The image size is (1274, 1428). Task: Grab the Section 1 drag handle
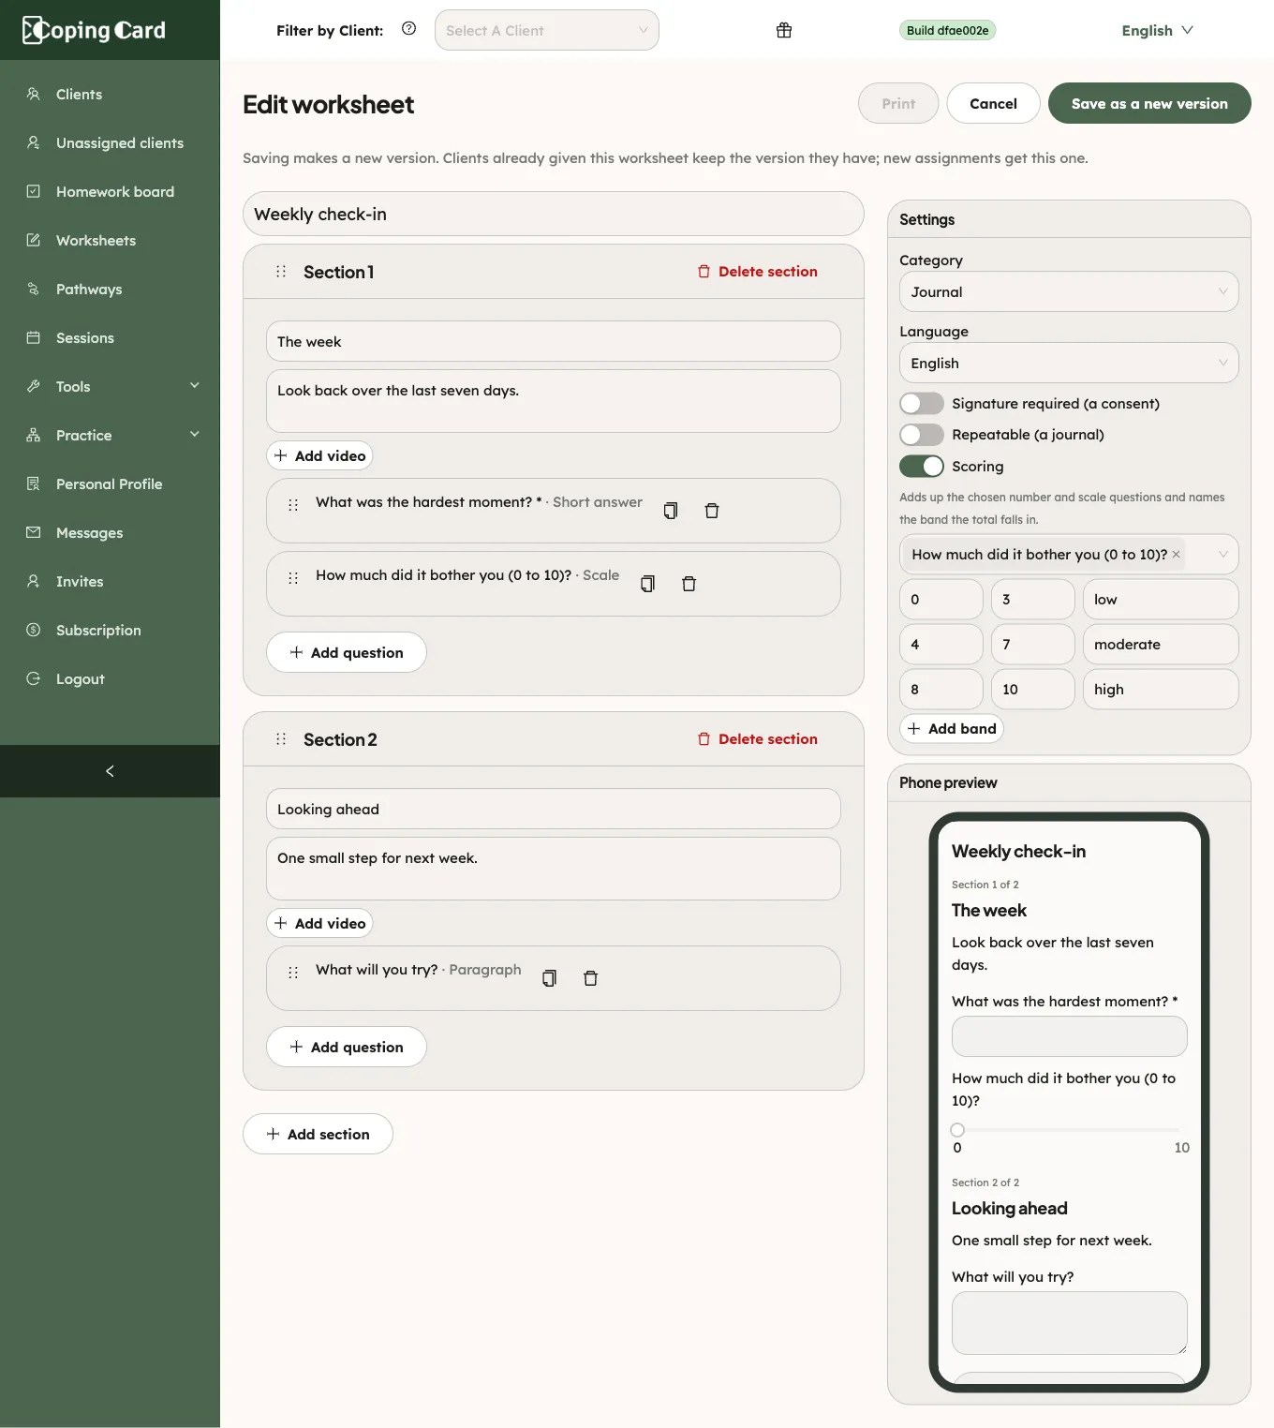click(x=281, y=272)
